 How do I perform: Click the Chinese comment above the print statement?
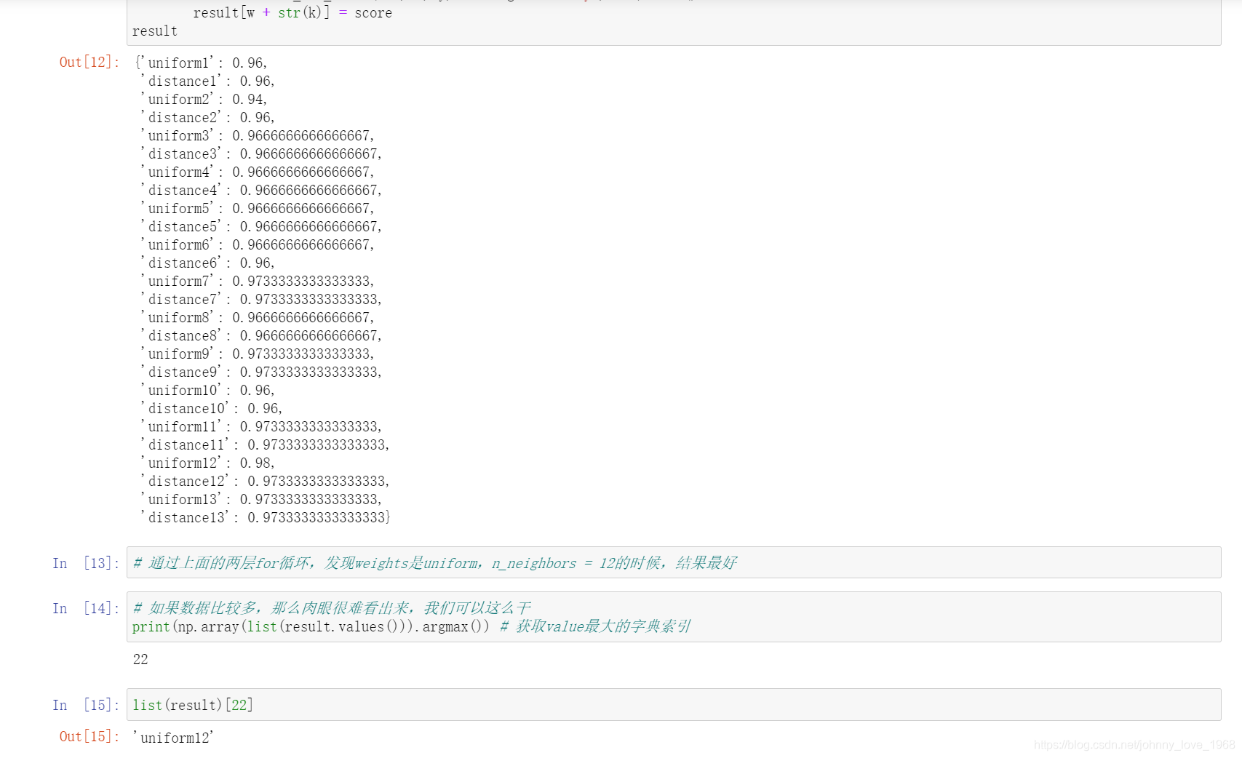[x=332, y=607]
